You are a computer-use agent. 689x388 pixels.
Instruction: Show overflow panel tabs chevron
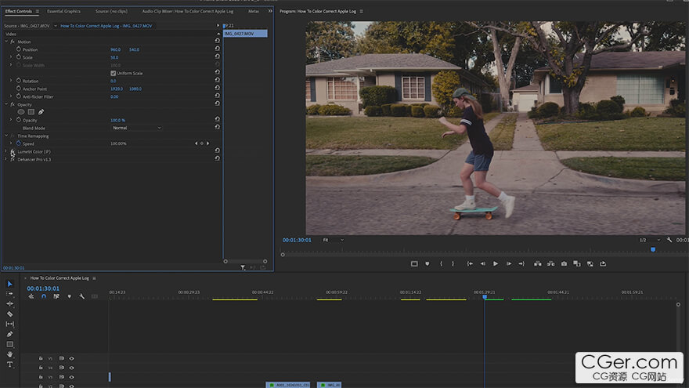pyautogui.click(x=270, y=12)
